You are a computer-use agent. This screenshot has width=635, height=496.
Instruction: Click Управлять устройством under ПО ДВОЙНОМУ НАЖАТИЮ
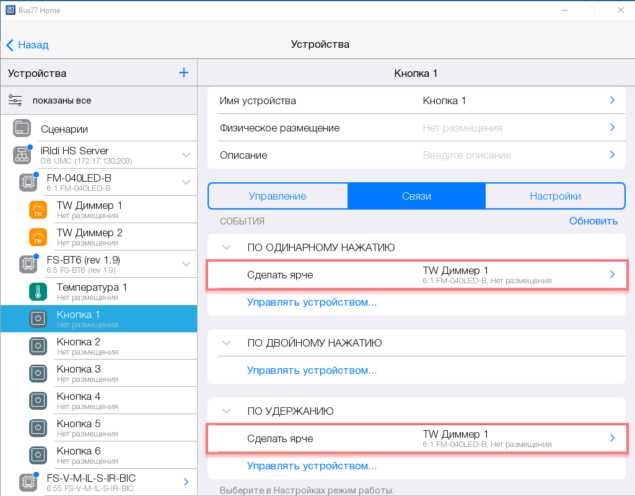312,371
